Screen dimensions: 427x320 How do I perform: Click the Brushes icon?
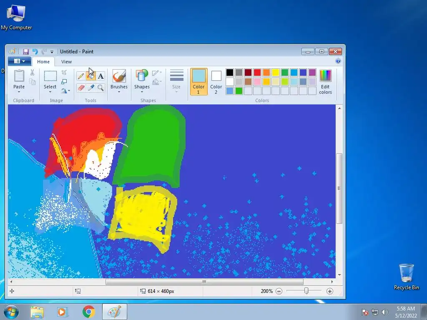coord(119,76)
